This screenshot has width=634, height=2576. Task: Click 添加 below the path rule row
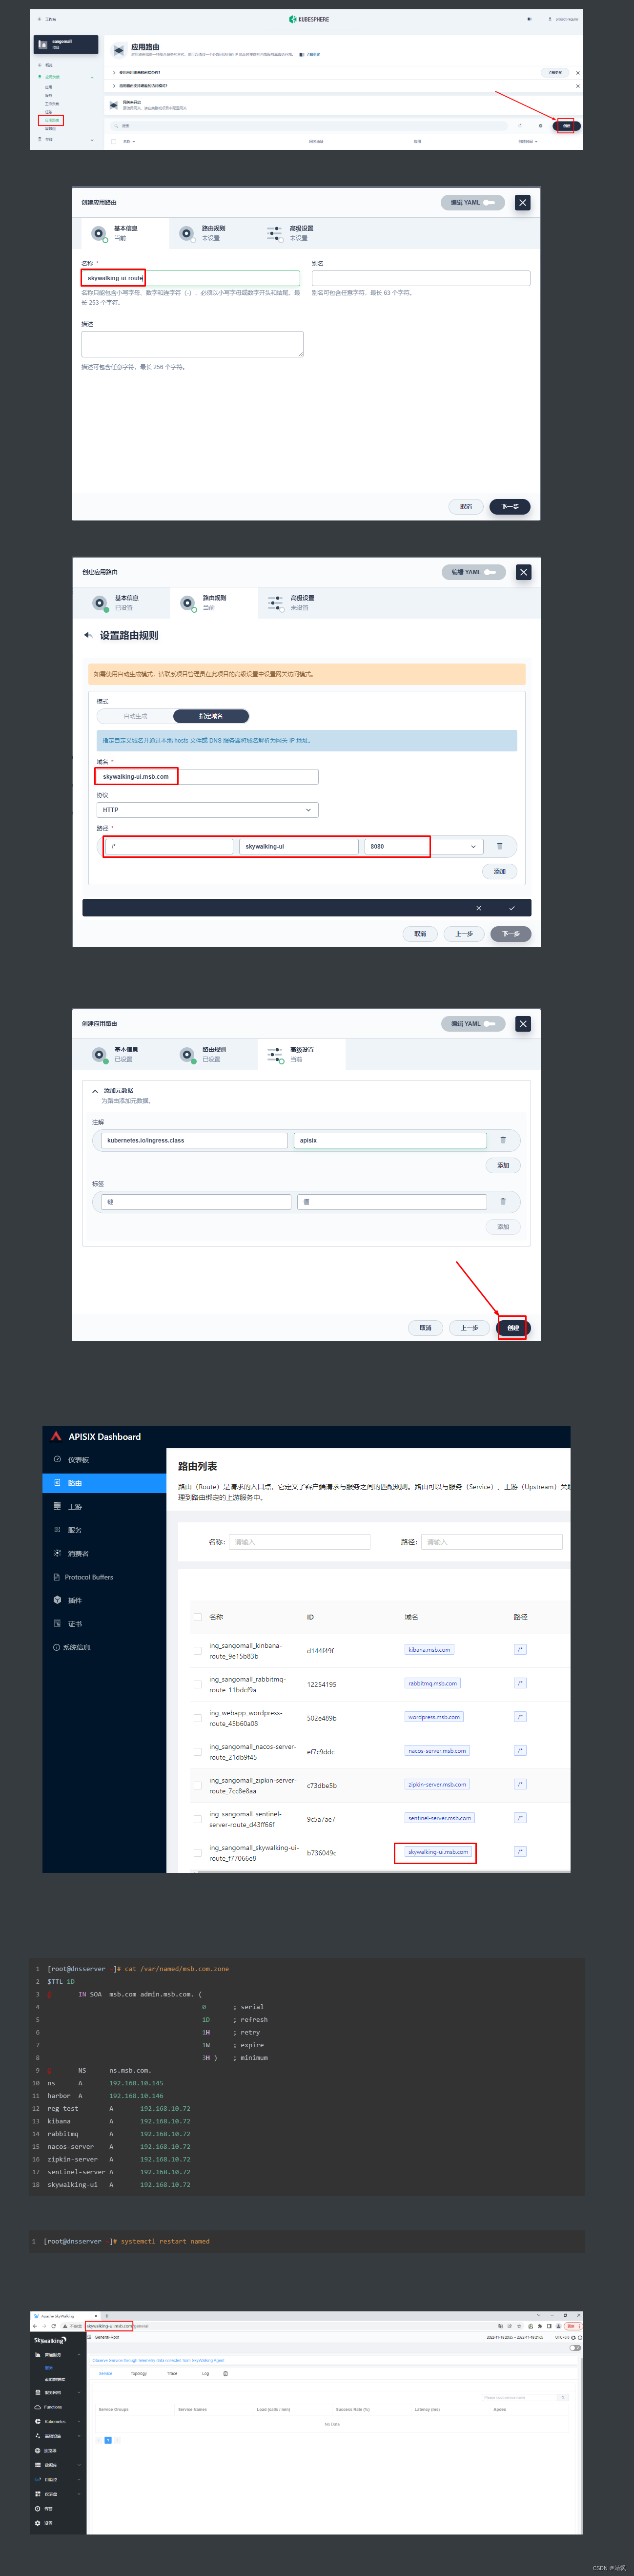pos(500,871)
